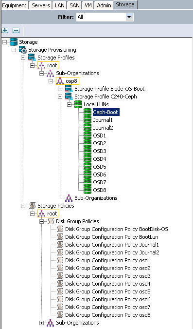Screen dimensions: 193x329
Task: Click the policy Journal1 scroll icon
Action: [60, 245]
